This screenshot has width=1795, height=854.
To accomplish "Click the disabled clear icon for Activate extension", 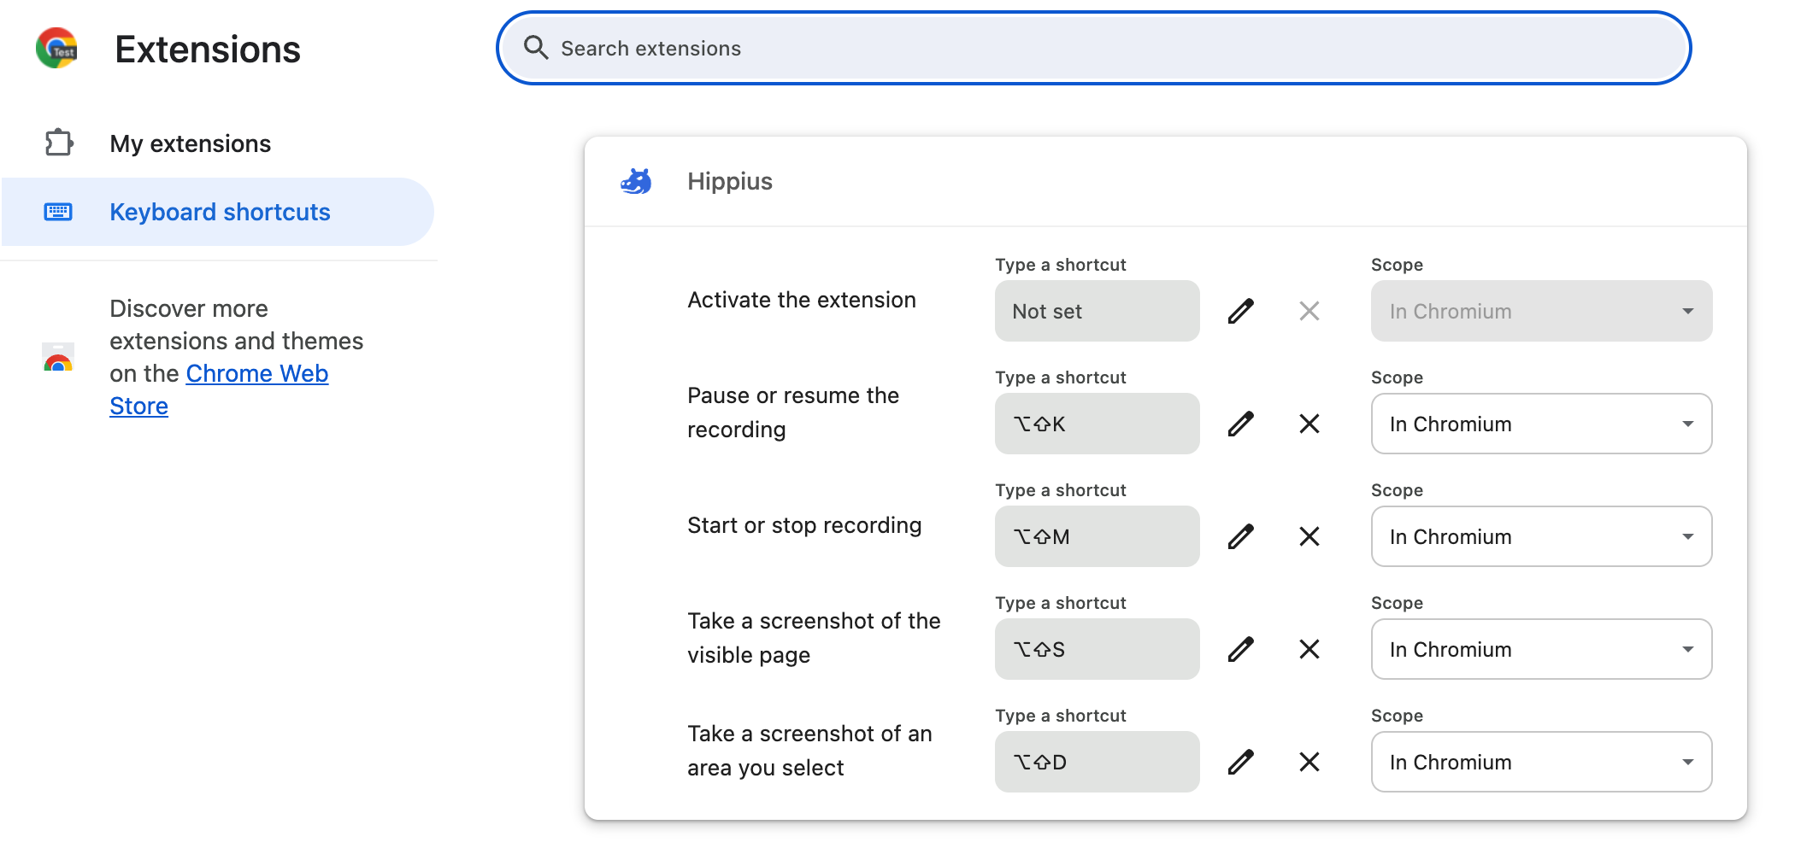I will click(x=1309, y=311).
